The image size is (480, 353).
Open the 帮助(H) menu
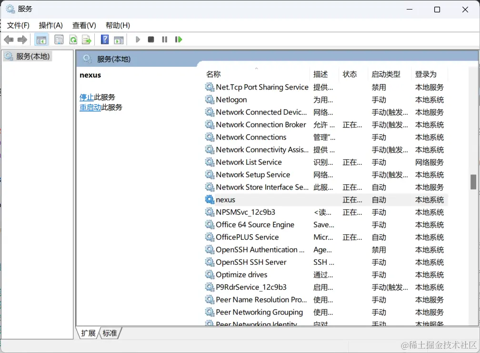[x=118, y=25]
